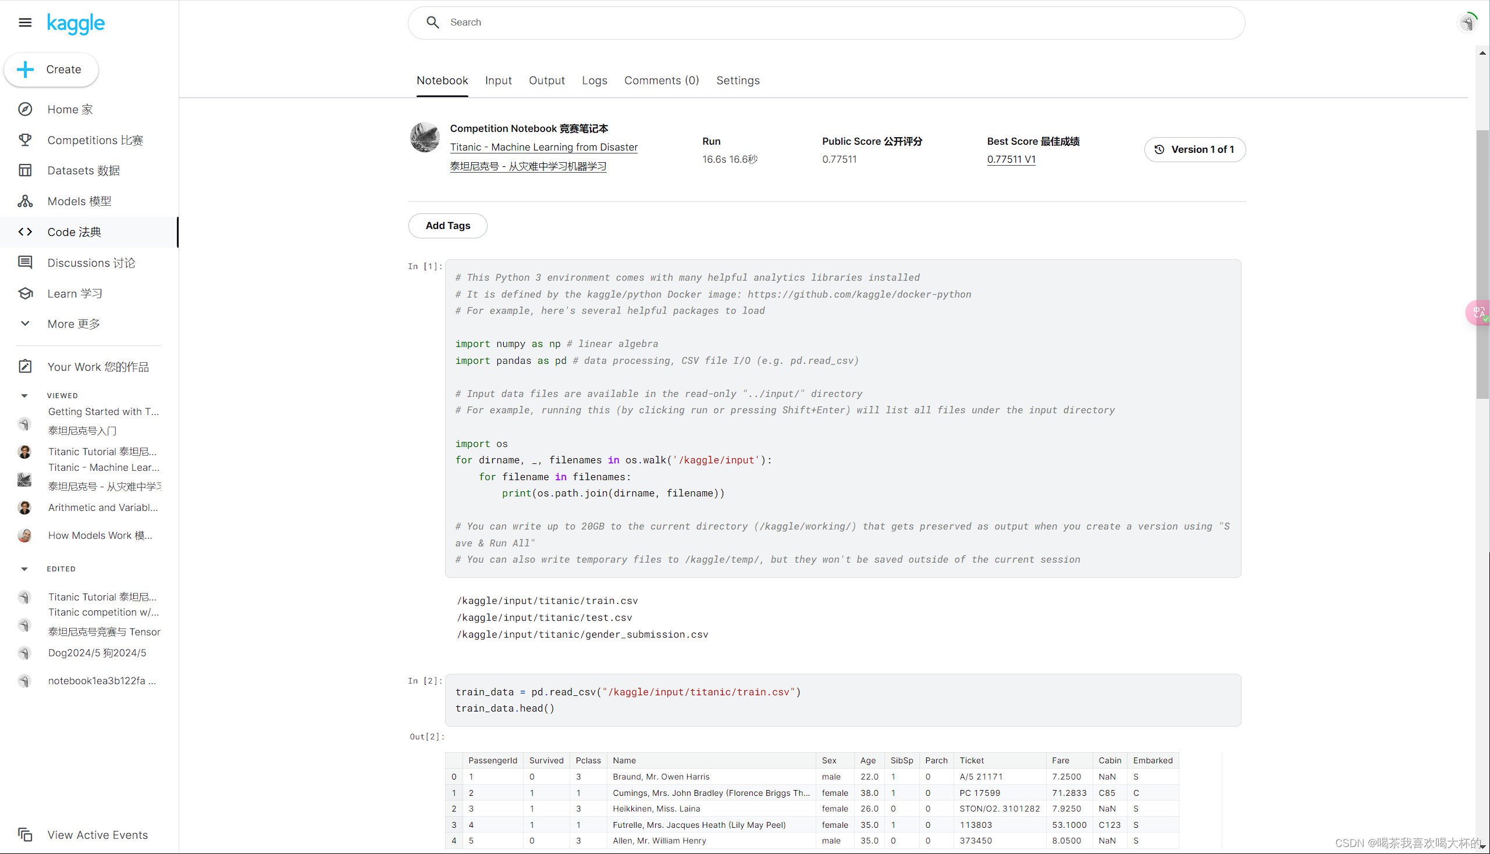Click the Datasets table icon
Screen dimensions: 1490x854
[x=24, y=170]
